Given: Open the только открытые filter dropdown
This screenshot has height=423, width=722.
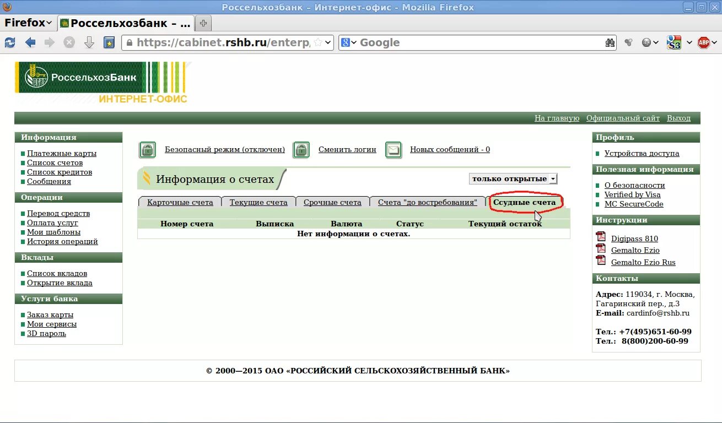Looking at the screenshot, I should (513, 178).
